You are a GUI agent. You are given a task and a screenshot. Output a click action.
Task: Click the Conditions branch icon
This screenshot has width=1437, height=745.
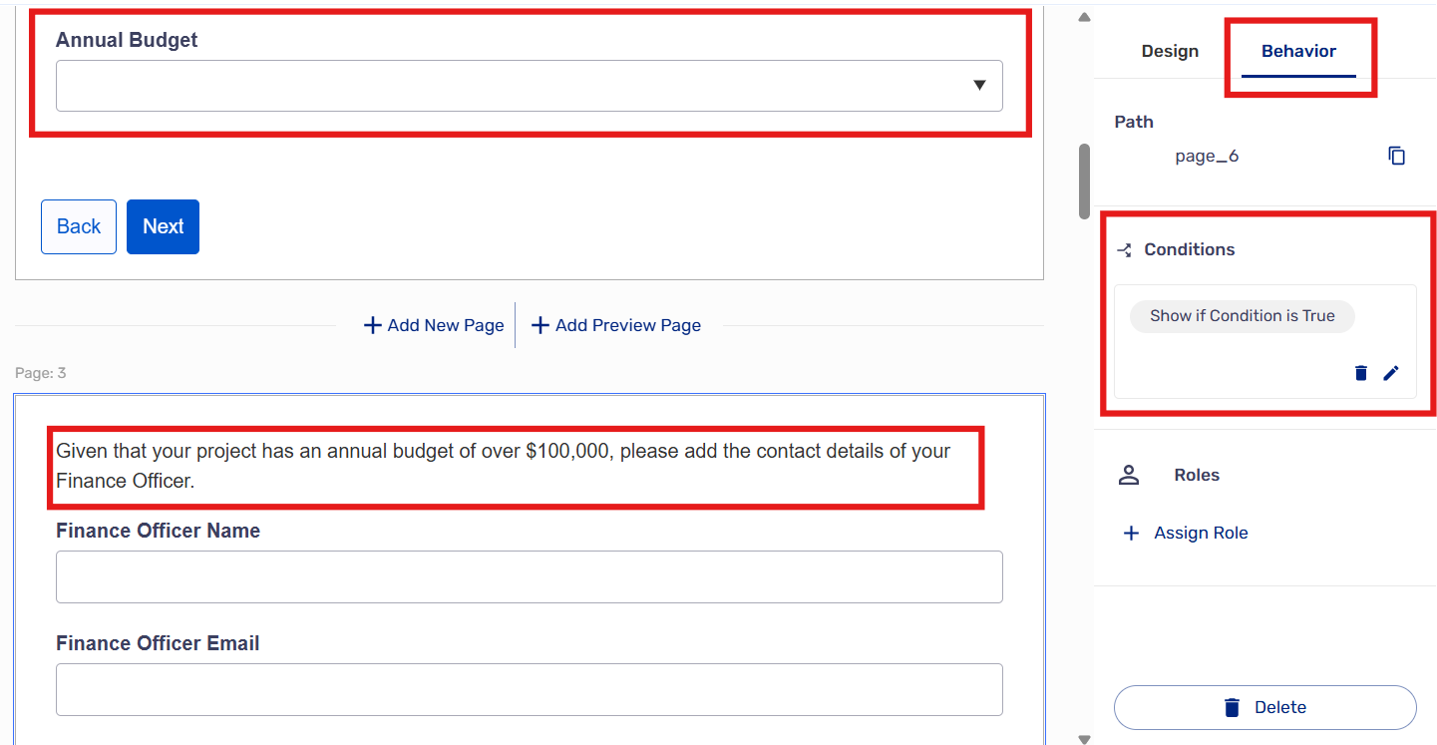pos(1125,250)
